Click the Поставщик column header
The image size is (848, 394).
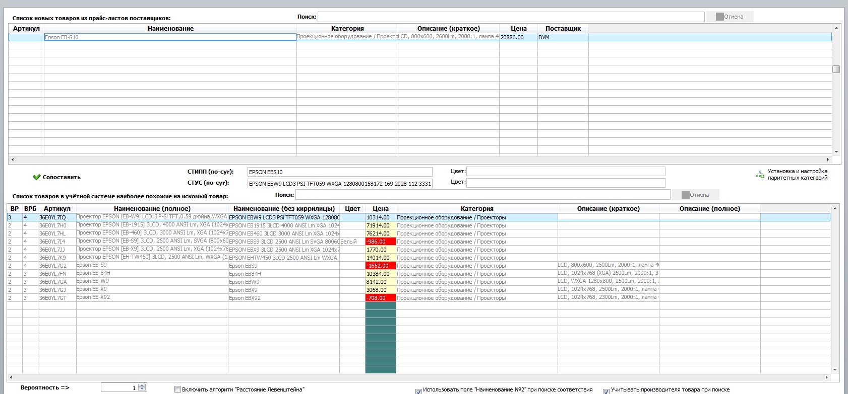point(563,29)
